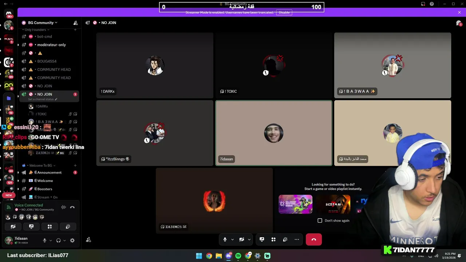Toggle camera in the call control bar
The height and width of the screenshot is (262, 466).
tap(241, 239)
